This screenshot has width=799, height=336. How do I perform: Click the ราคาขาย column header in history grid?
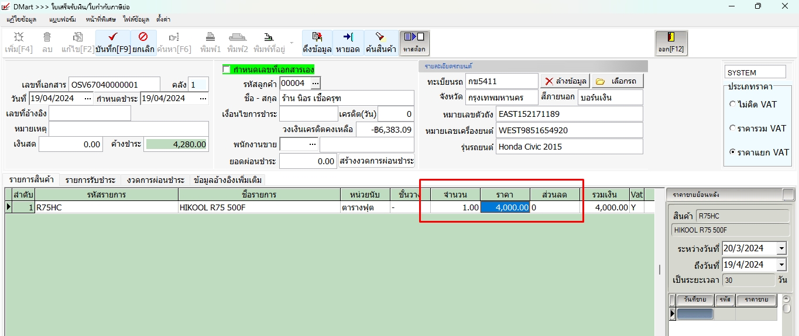(x=756, y=300)
